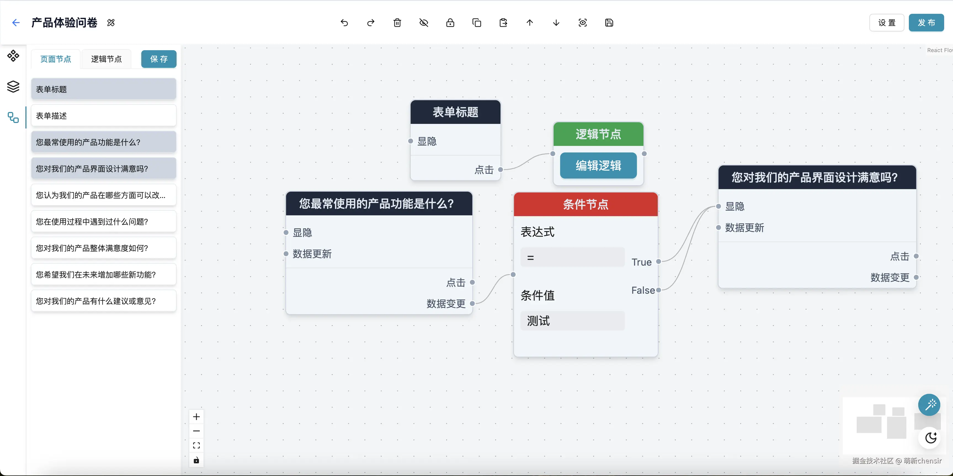This screenshot has width=953, height=476.
Task: Click the 发布 publish button
Action: (x=926, y=23)
